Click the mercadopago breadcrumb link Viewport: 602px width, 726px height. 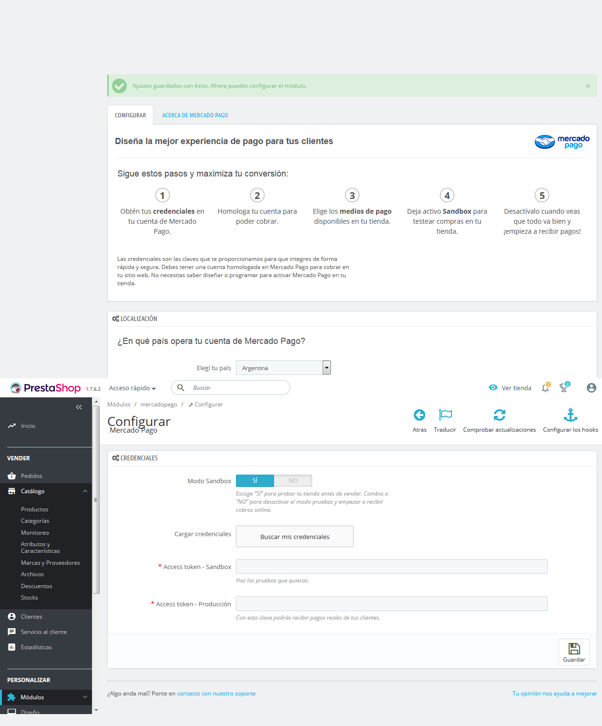coord(159,404)
